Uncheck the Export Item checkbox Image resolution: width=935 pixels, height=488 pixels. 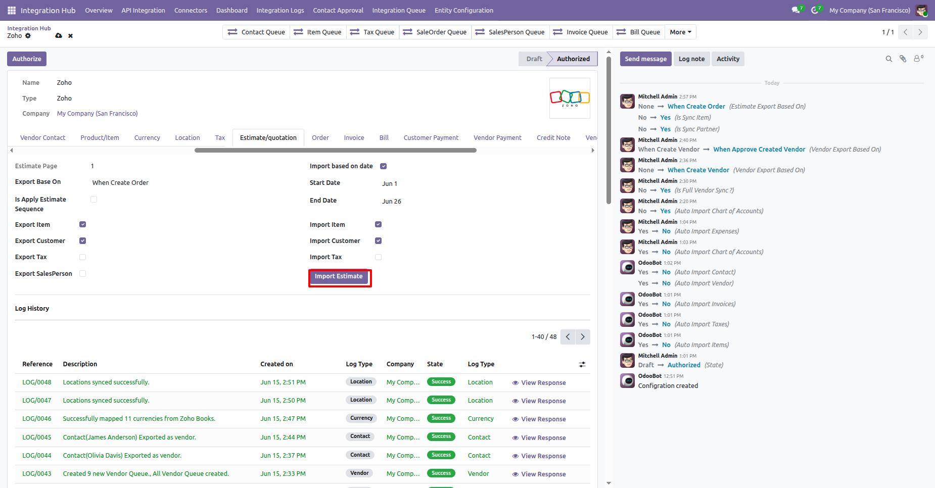coord(82,224)
